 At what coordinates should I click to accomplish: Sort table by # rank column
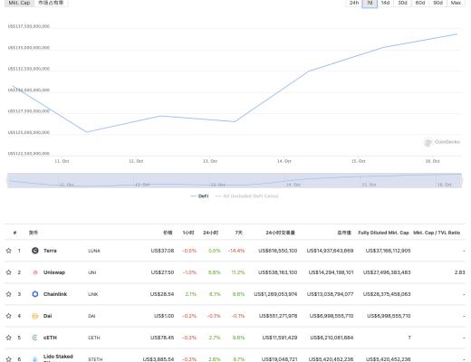pyautogui.click(x=14, y=233)
